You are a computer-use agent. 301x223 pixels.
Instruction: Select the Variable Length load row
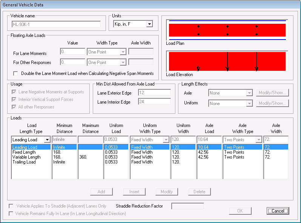(x=26, y=157)
